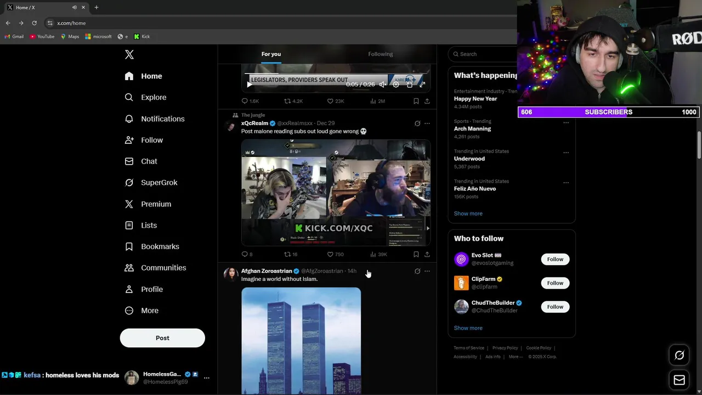The image size is (702, 395).
Task: Mute the video volume icon
Action: 383,84
